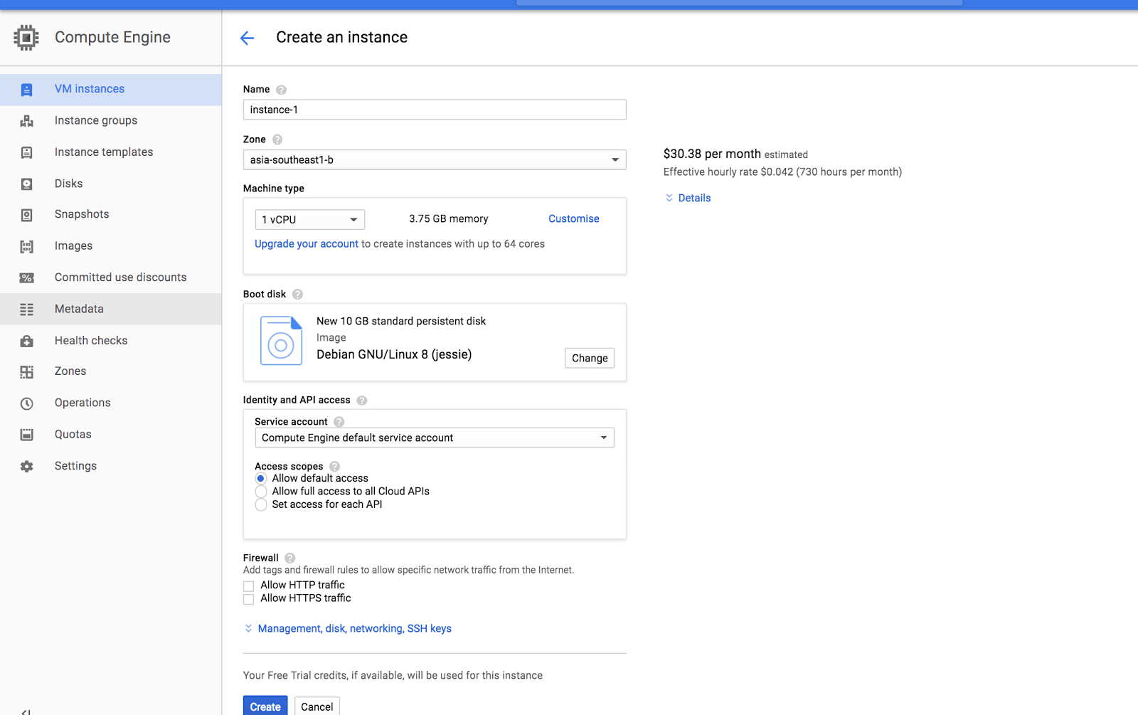Screen dimensions: 1138x715
Task: Click the help icon next to Service account
Action: point(339,422)
